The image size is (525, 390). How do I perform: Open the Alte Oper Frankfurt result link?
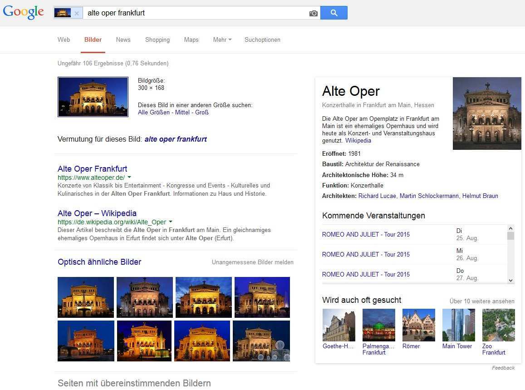92,169
